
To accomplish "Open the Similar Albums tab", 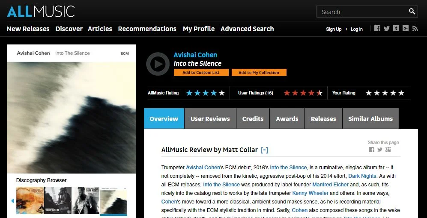I will (370, 118).
